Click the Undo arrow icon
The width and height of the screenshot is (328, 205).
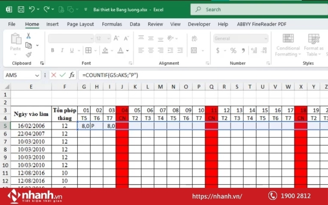[32, 9]
